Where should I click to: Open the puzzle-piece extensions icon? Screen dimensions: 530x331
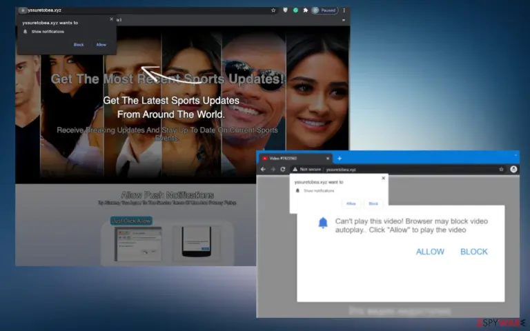pos(306,10)
